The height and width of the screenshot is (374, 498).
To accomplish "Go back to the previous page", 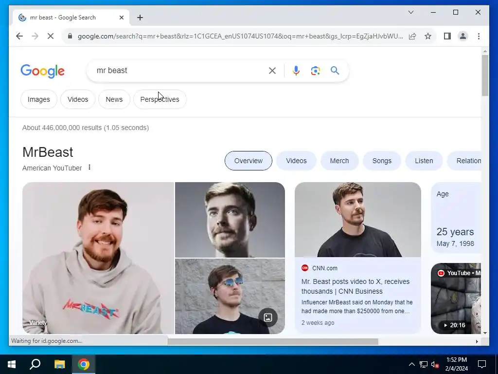I will pyautogui.click(x=19, y=36).
